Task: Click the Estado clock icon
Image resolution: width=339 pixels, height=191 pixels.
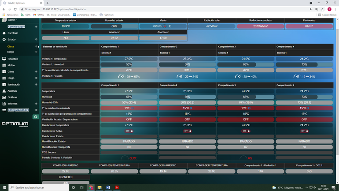Action: click(x=4, y=39)
